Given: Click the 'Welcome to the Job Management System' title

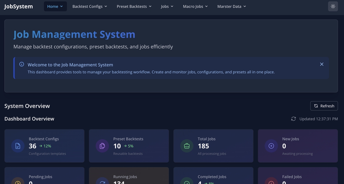Looking at the screenshot, I should pos(71,65).
